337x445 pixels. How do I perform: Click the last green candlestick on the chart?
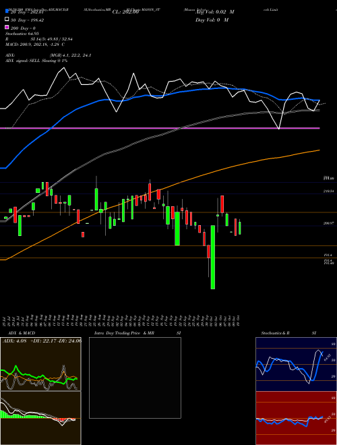pos(240,228)
